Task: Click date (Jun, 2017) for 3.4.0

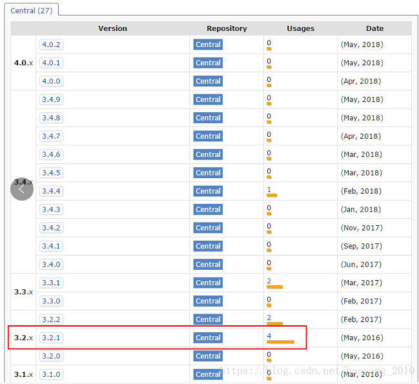Action: (361, 265)
